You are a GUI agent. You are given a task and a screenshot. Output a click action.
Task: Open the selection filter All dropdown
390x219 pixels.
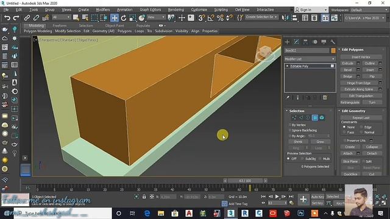click(x=61, y=17)
